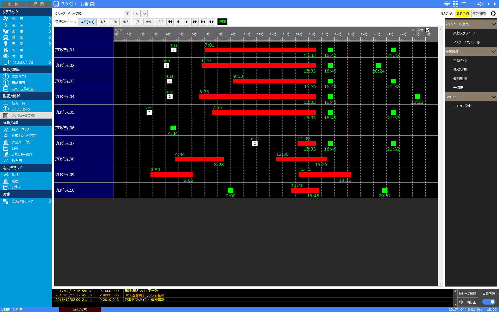Select the 4/10 date tab
Image resolution: width=499 pixels, height=312 pixels.
click(160, 22)
